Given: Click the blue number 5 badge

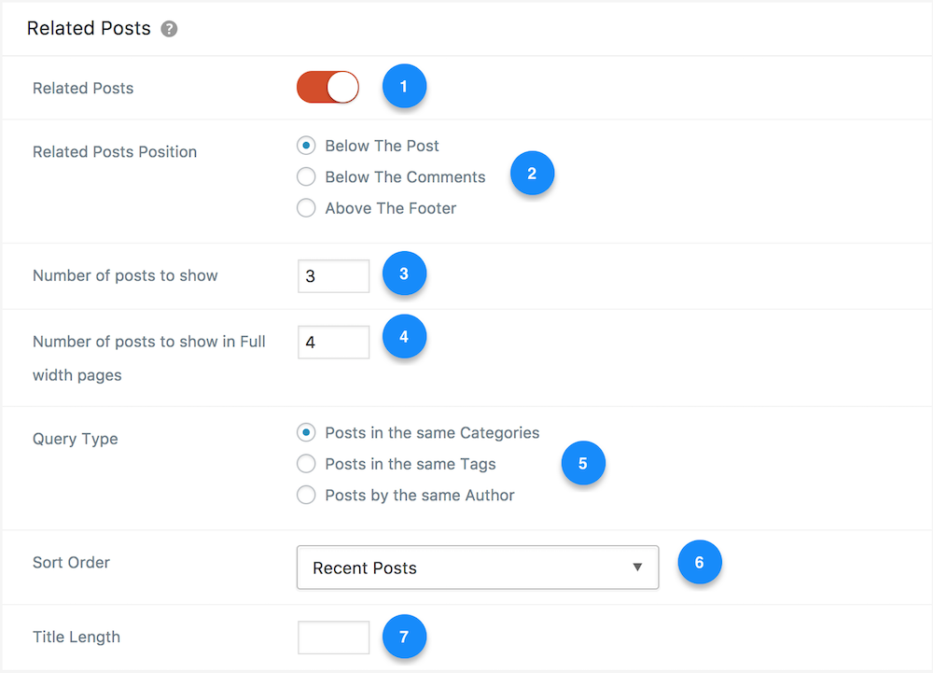Looking at the screenshot, I should 583,463.
